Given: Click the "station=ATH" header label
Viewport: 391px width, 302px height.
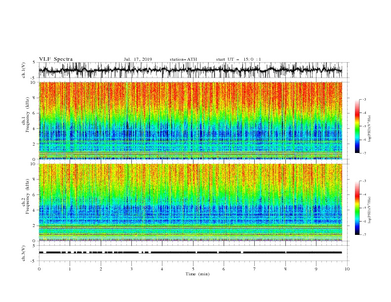Looking at the screenshot, I should point(183,59).
